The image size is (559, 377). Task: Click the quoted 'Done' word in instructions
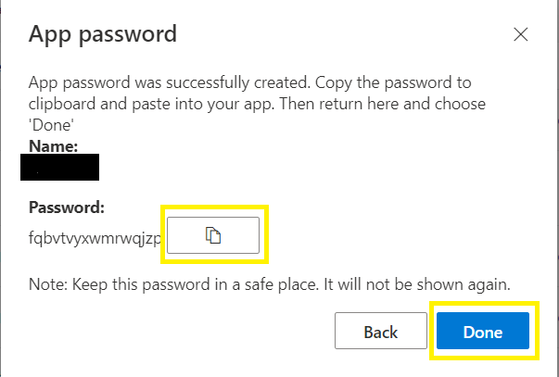(48, 123)
